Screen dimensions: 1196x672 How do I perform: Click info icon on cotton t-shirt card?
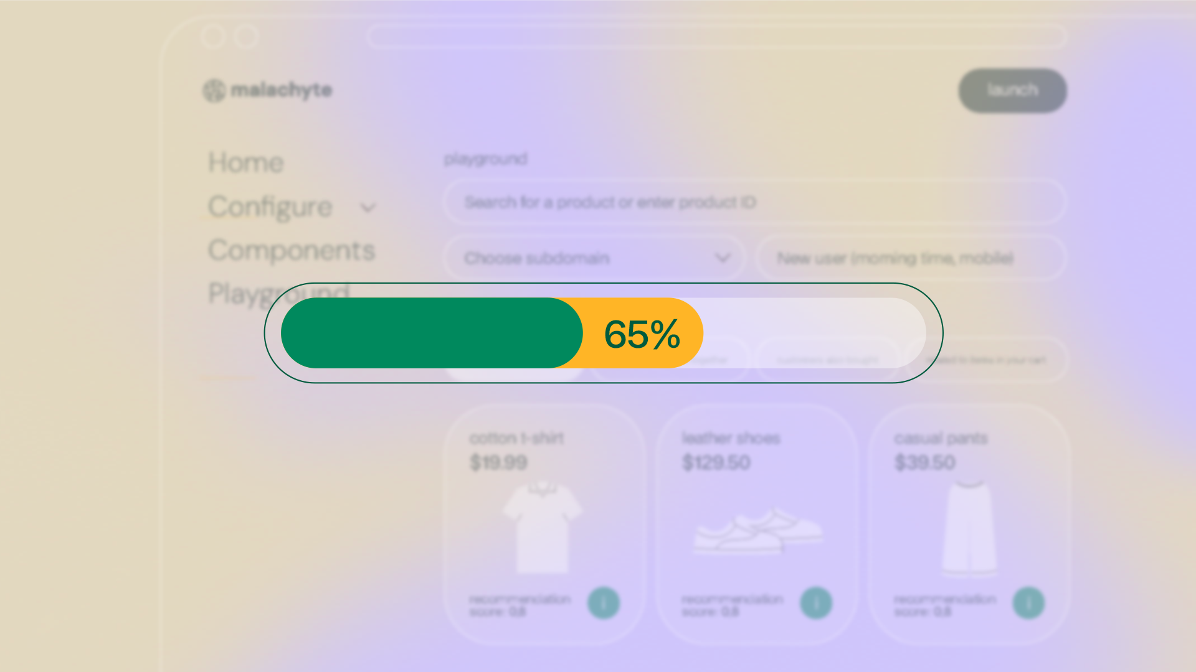coord(603,603)
